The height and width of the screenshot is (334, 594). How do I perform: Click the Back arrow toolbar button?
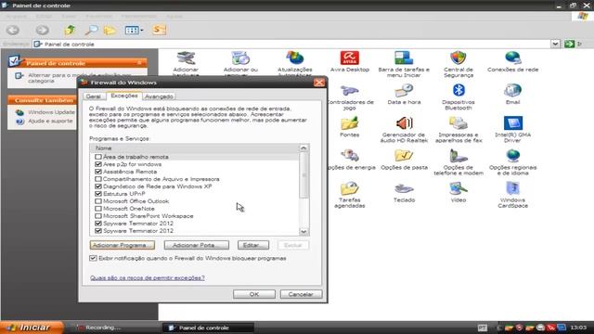(x=13, y=30)
